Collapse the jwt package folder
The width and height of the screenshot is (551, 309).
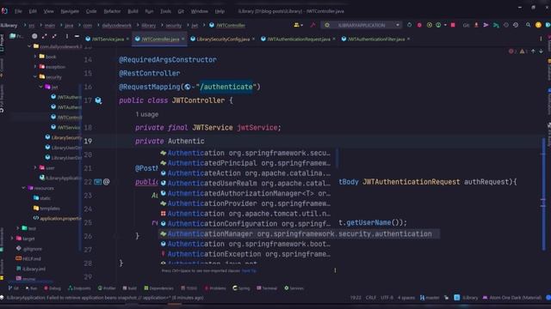[40, 87]
